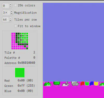104x98 pixels.
Task: Select the second green shell sprite tile
Action: [x=57, y=83]
